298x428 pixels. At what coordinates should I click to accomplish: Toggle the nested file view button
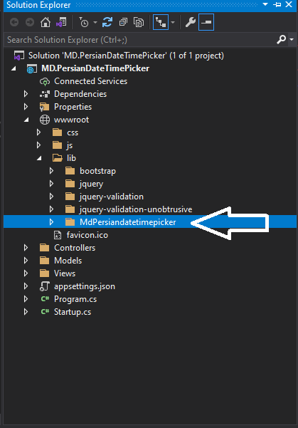(161, 22)
